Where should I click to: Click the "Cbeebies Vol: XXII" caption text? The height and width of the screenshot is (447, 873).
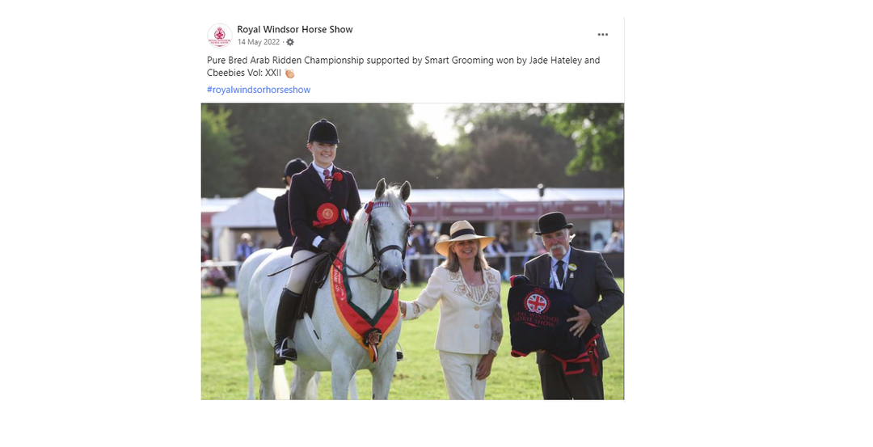click(x=244, y=74)
